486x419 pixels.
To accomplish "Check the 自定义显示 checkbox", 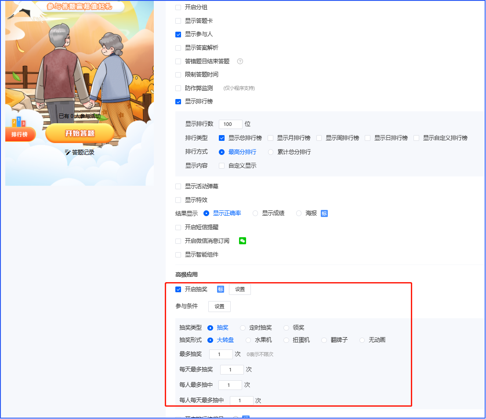I will (221, 166).
